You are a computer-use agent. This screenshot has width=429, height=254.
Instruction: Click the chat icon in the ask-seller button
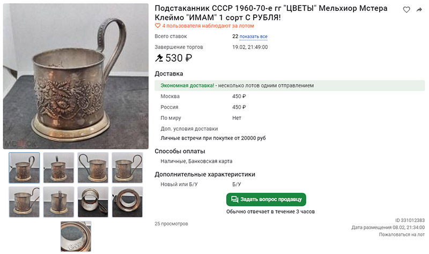[x=234, y=199]
